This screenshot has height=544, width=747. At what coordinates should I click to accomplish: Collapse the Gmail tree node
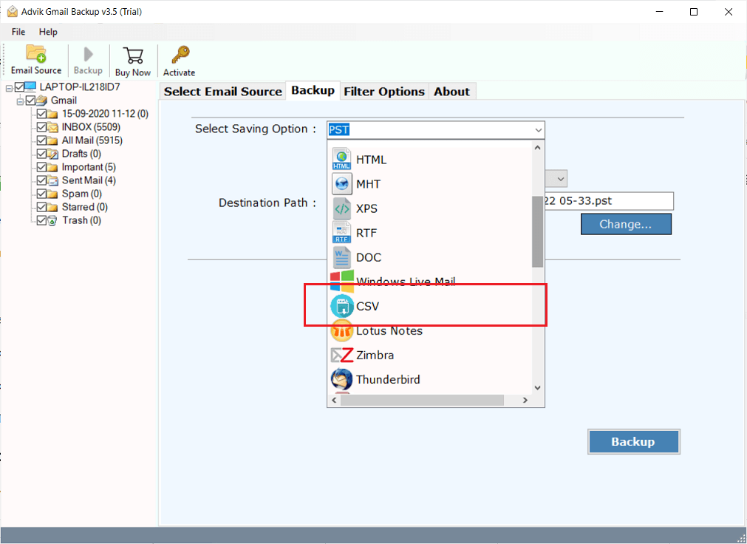point(20,101)
